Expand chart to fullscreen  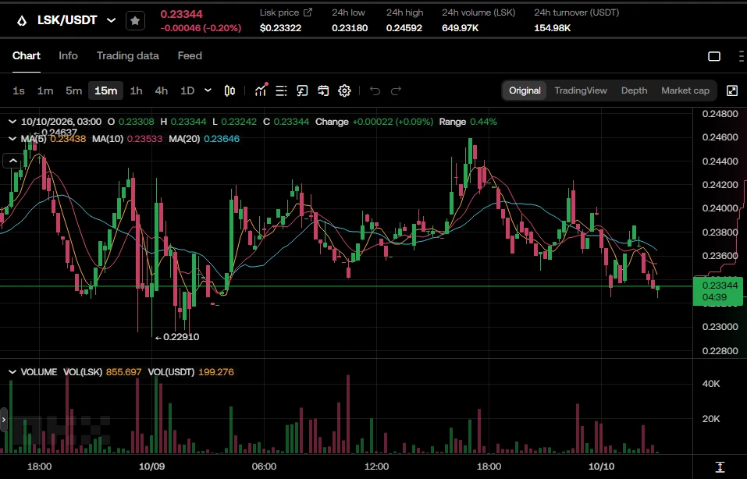(x=732, y=90)
